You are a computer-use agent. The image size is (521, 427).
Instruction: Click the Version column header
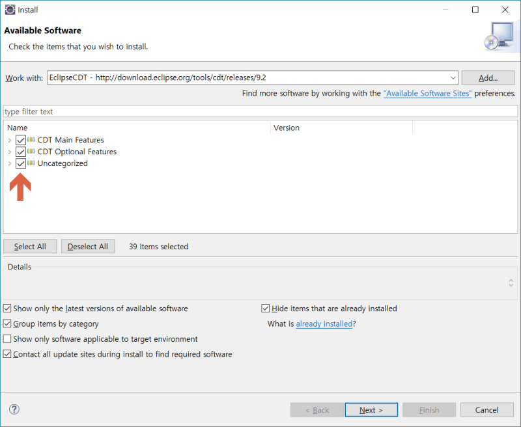pos(341,128)
